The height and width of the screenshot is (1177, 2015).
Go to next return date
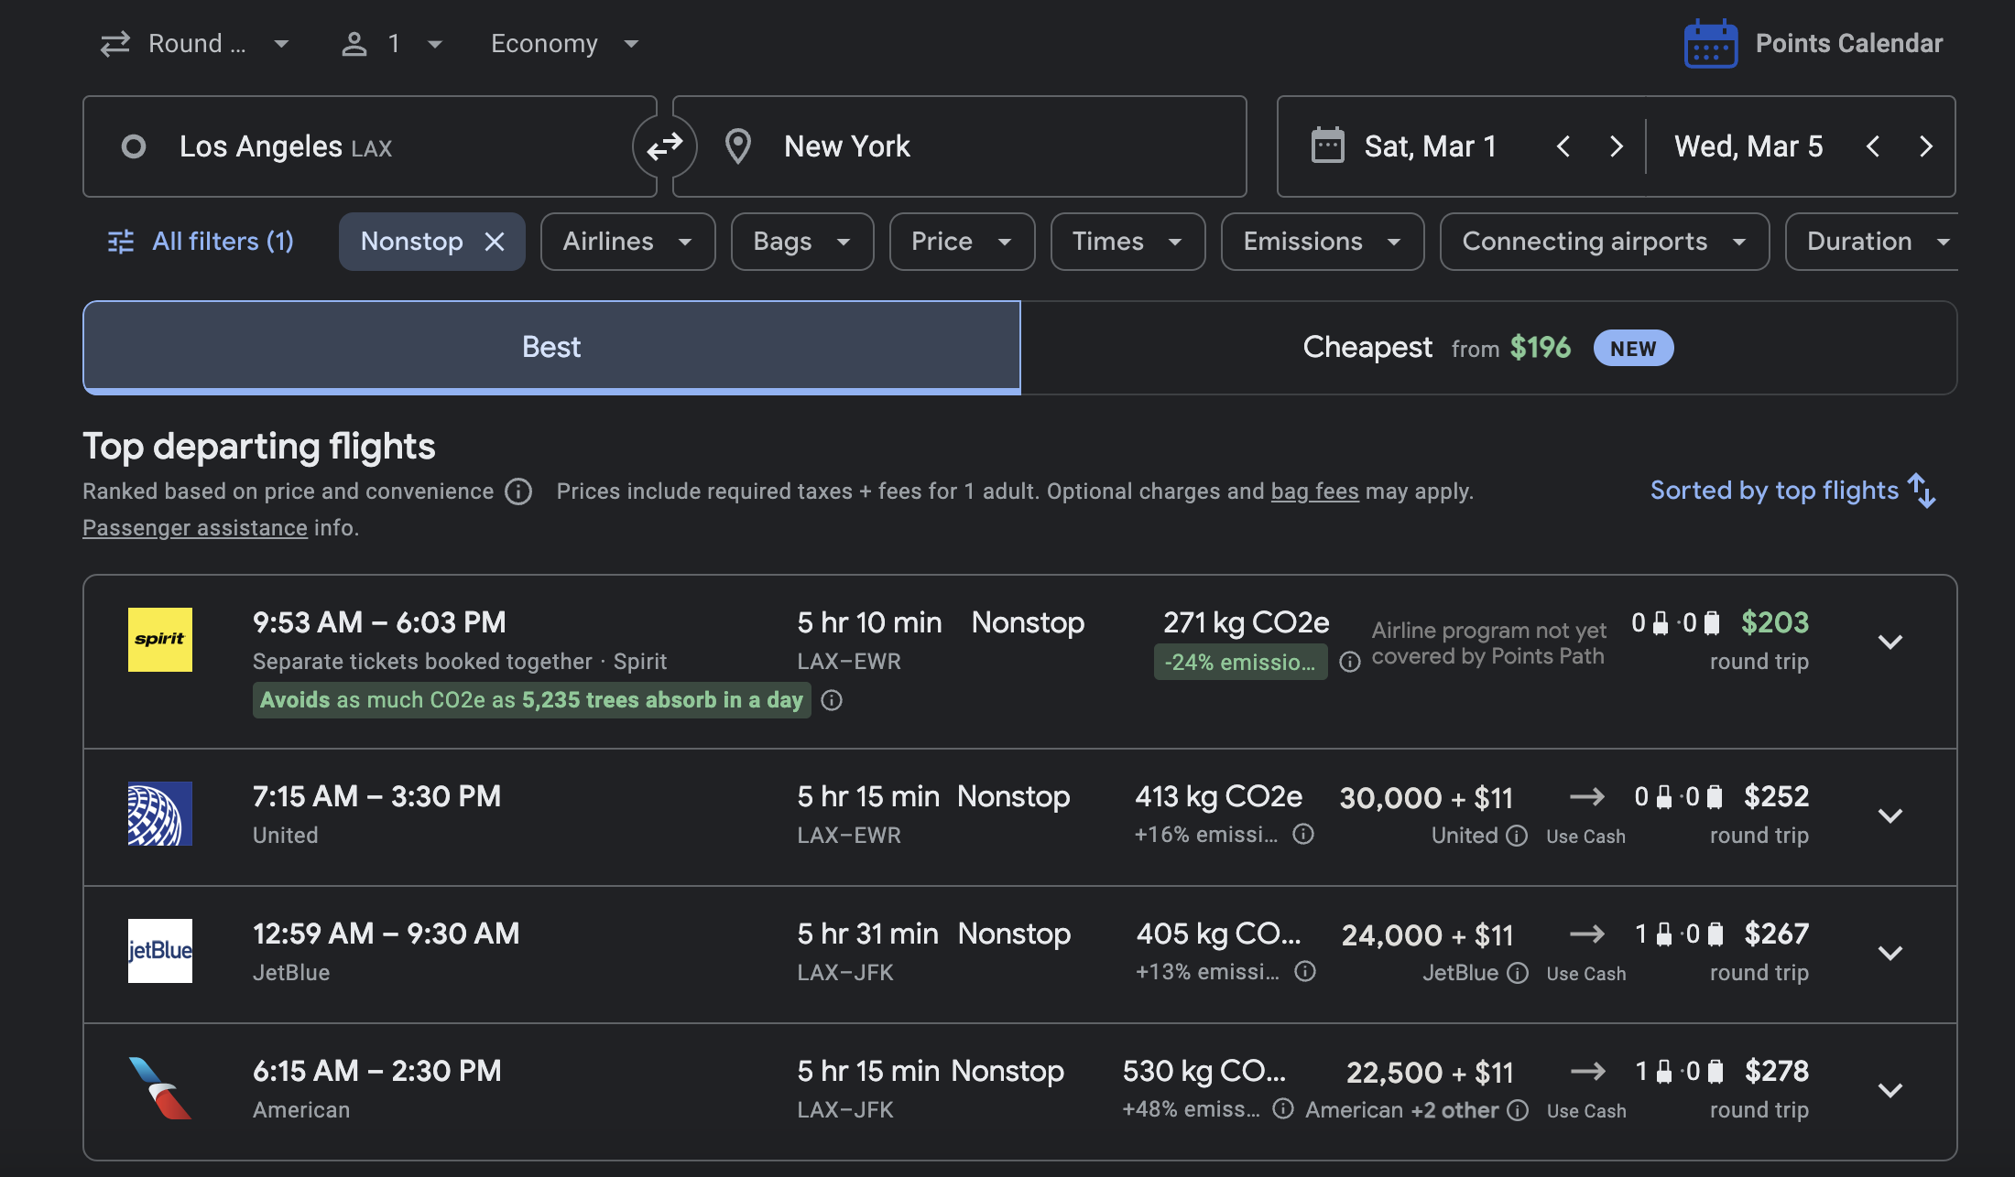tap(1926, 146)
